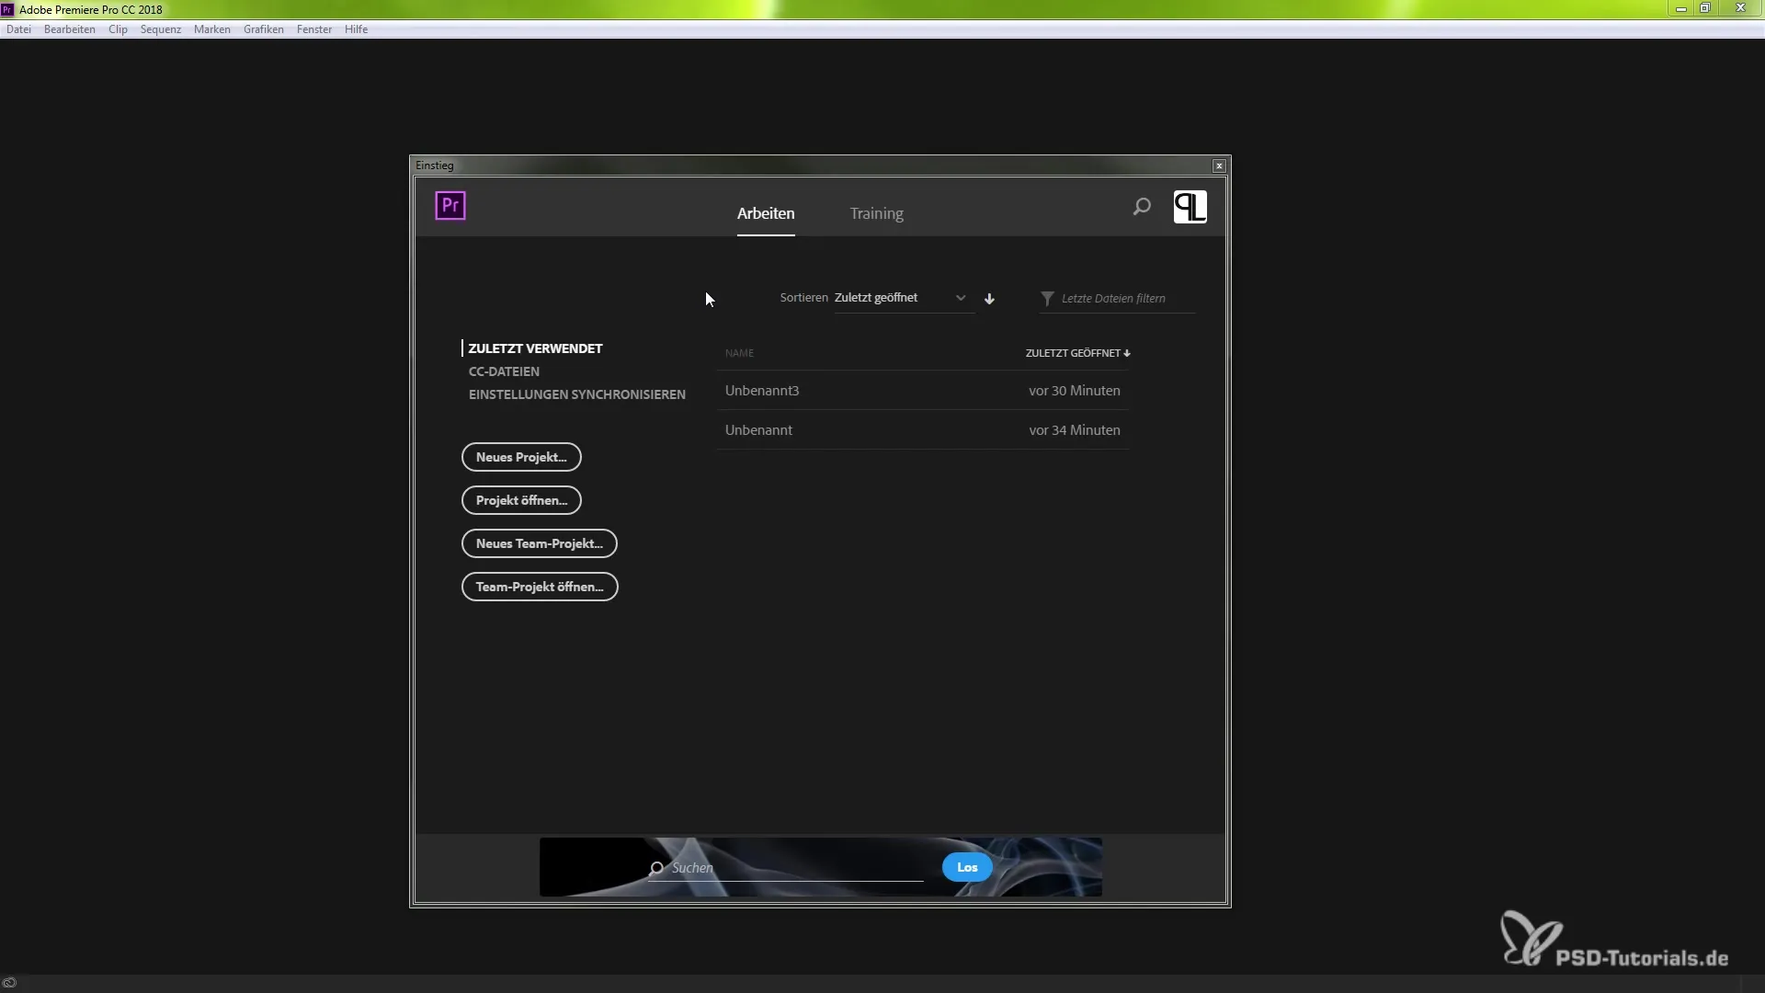Viewport: 1765px width, 993px height.
Task: Minimize the Premiere Pro window
Action: (x=1680, y=8)
